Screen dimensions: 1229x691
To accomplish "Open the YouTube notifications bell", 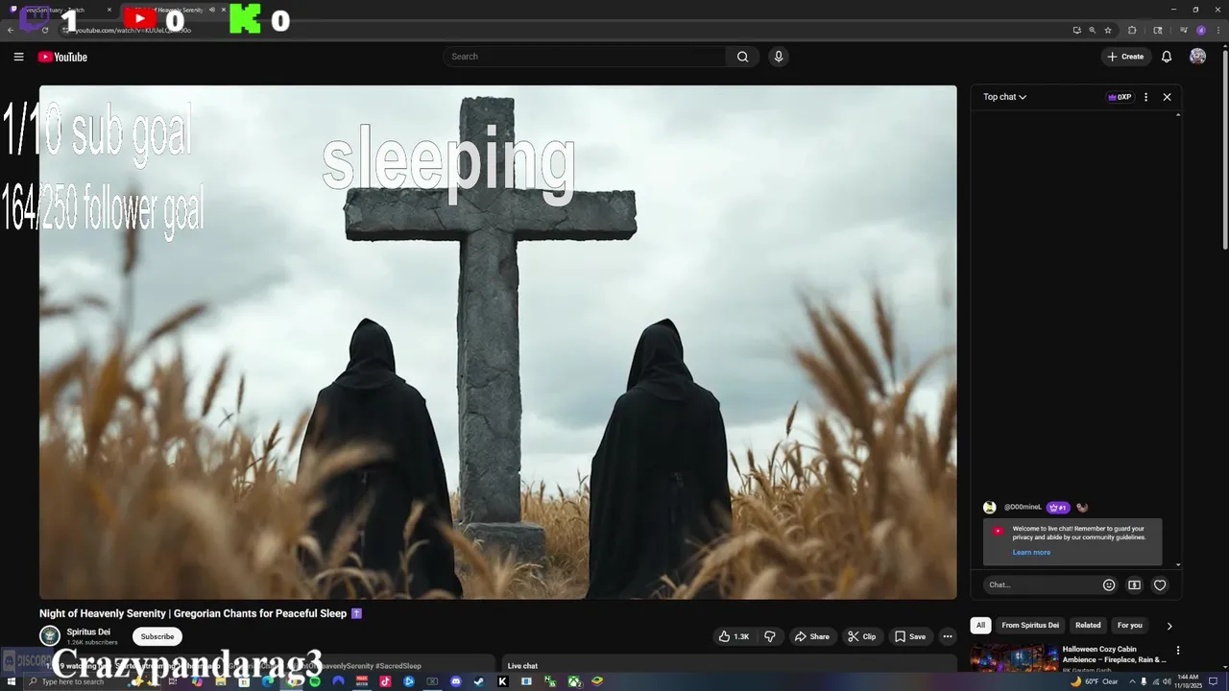I will point(1167,57).
